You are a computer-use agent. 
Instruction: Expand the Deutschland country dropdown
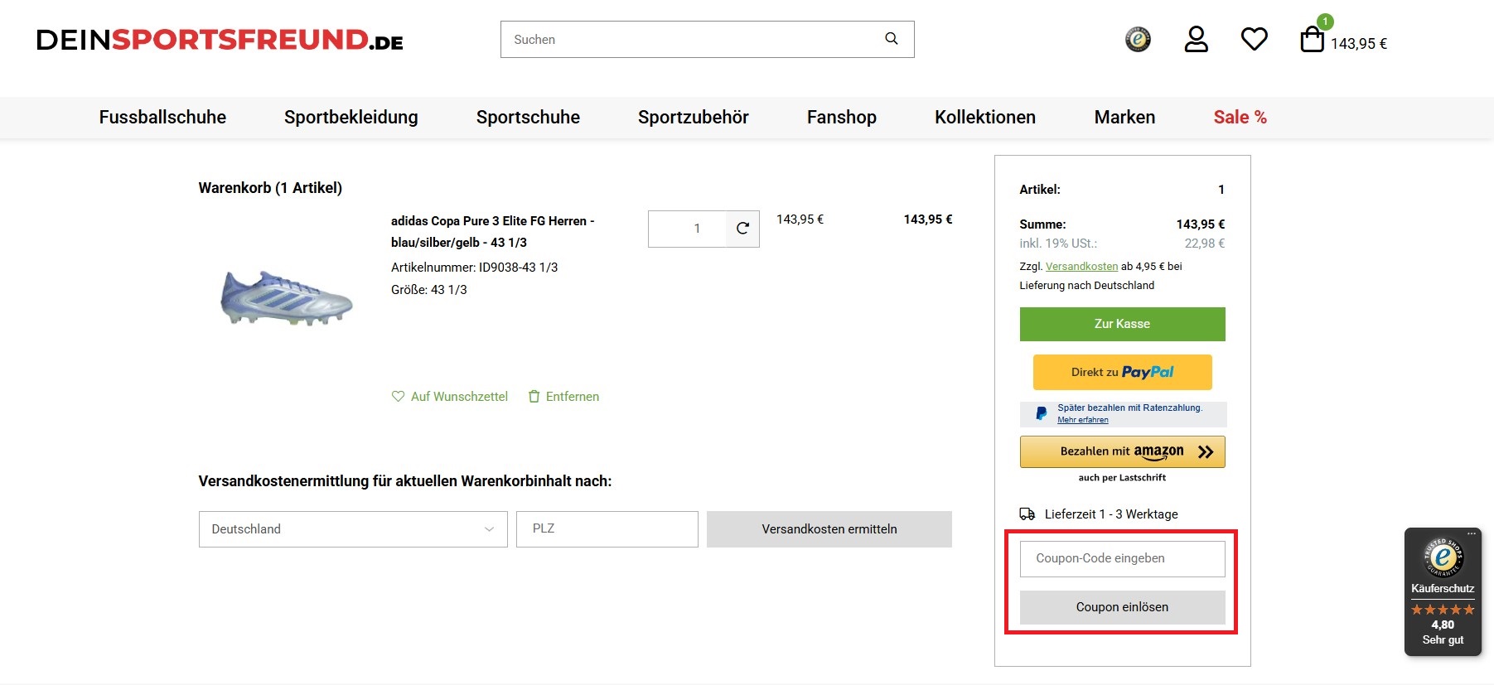353,529
